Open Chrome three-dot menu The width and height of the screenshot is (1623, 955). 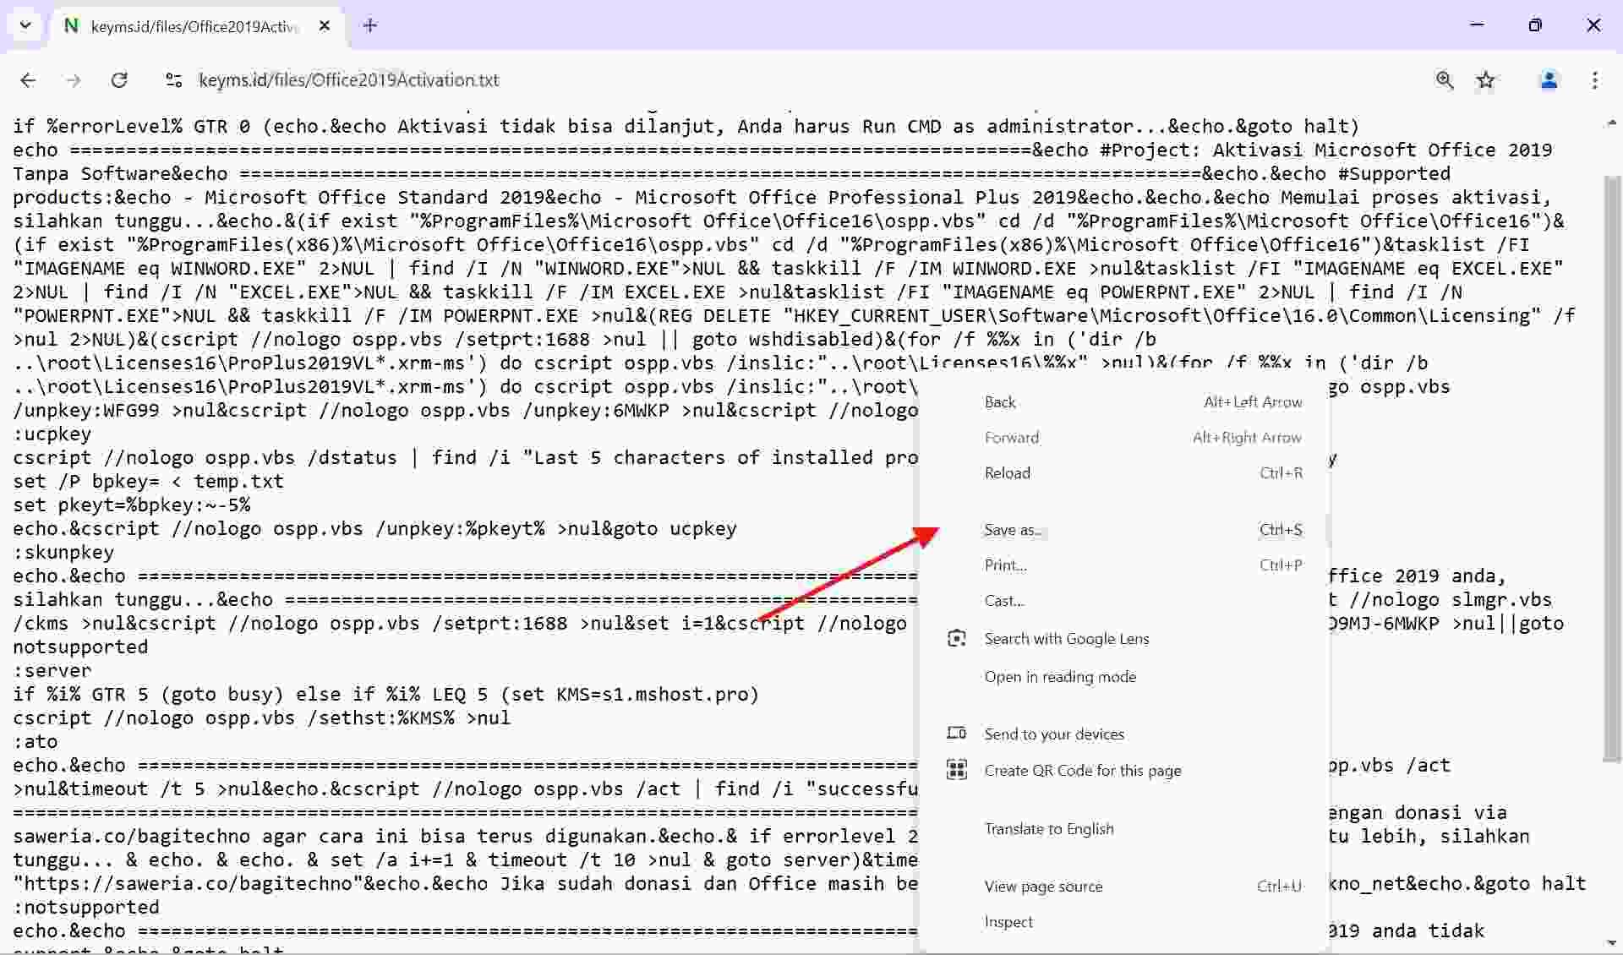pos(1594,80)
